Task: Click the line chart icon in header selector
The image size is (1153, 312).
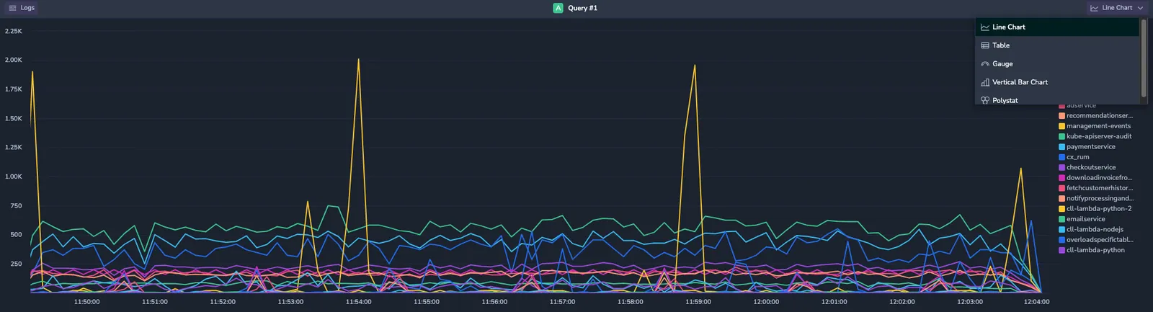Action: point(1094,8)
